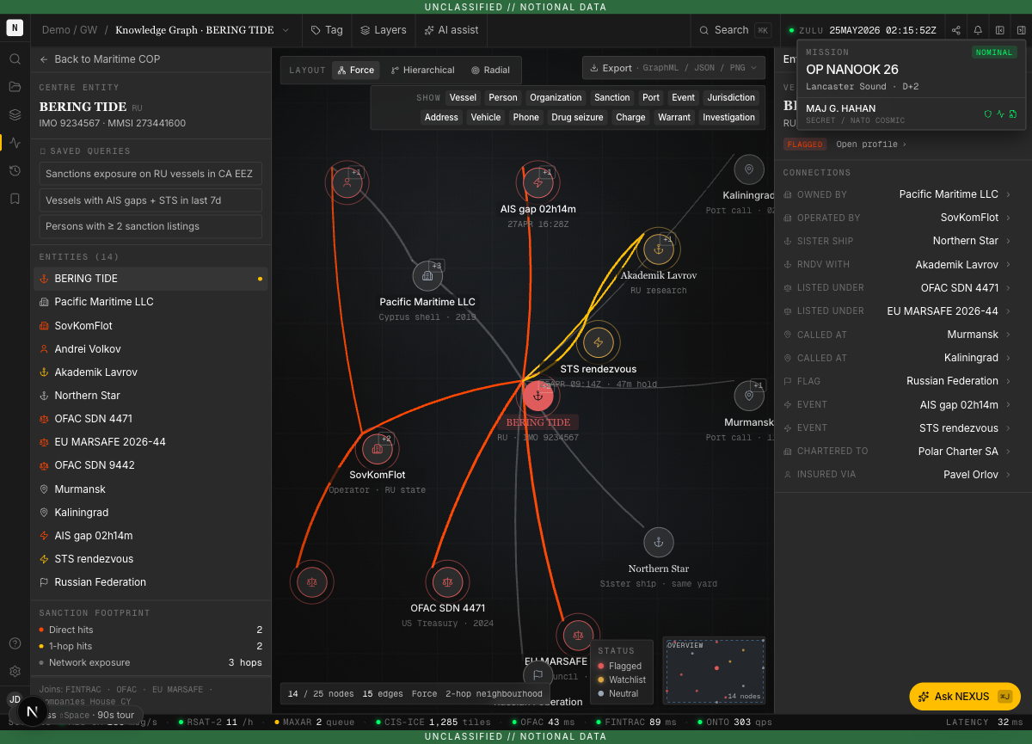This screenshot has width=1032, height=744.
Task: Open the Export format dropdown
Action: 673,68
